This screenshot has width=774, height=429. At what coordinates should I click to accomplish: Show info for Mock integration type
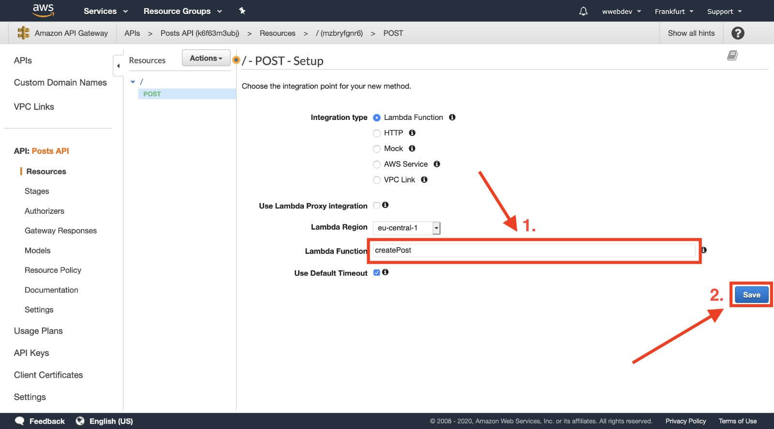pyautogui.click(x=412, y=148)
